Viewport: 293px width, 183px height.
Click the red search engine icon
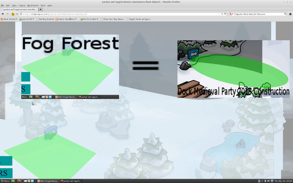pyautogui.click(x=230, y=14)
